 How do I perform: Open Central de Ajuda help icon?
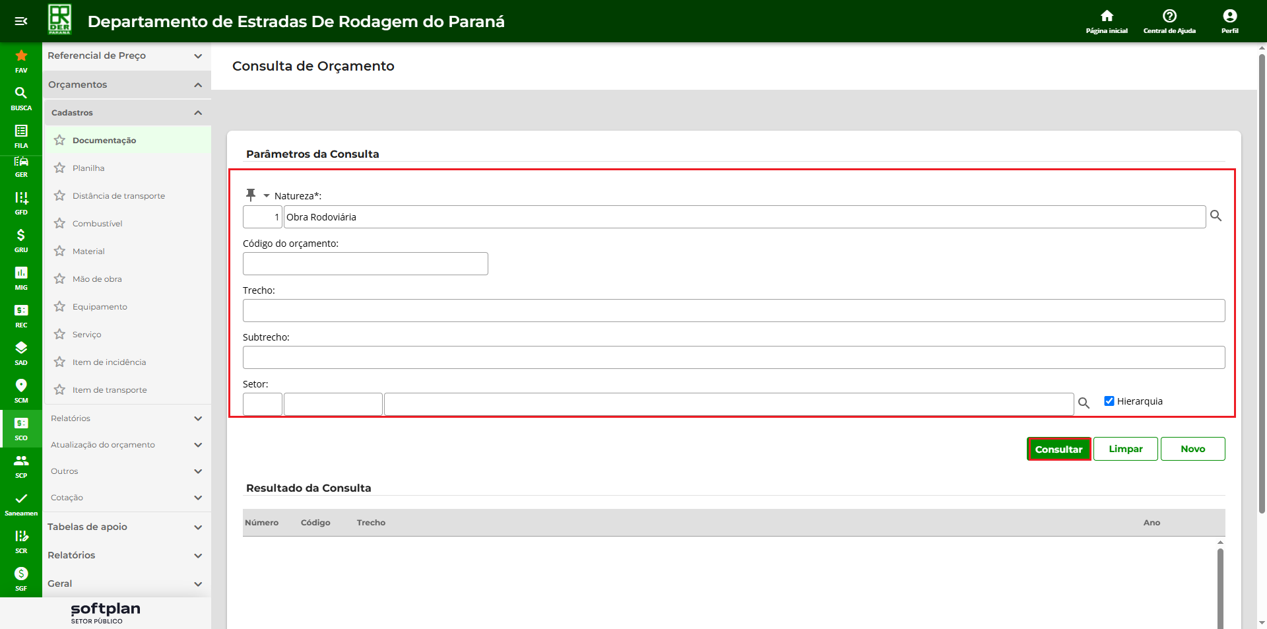pos(1169,20)
